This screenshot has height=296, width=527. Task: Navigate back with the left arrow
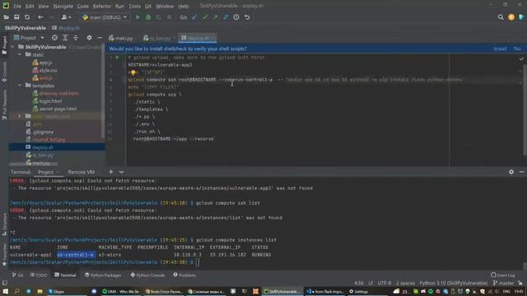pyautogui.click(x=40, y=17)
